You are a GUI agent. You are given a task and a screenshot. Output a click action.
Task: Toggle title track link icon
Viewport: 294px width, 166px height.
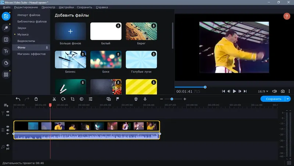8,115
